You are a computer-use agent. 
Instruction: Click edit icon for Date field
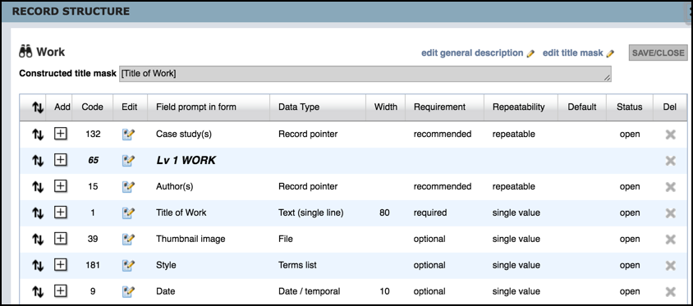[128, 291]
